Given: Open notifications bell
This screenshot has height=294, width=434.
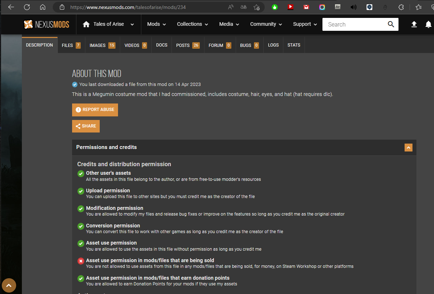Looking at the screenshot, I should pos(428,24).
